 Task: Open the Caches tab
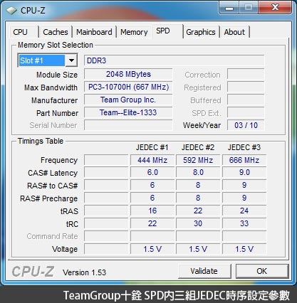56,32
